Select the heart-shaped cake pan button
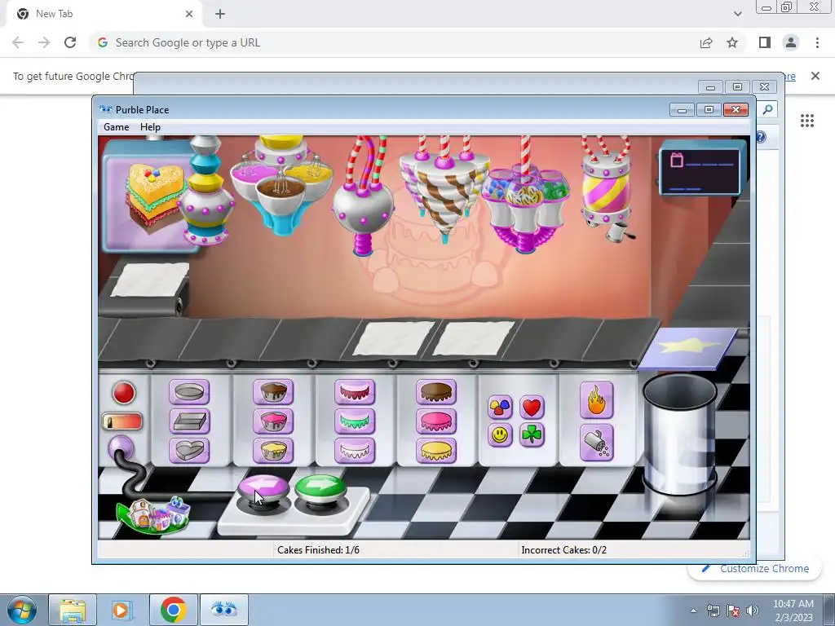The width and height of the screenshot is (835, 626). (x=189, y=450)
